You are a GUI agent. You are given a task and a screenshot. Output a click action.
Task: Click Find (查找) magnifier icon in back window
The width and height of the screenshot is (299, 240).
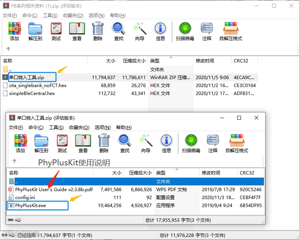[x=119, y=31]
